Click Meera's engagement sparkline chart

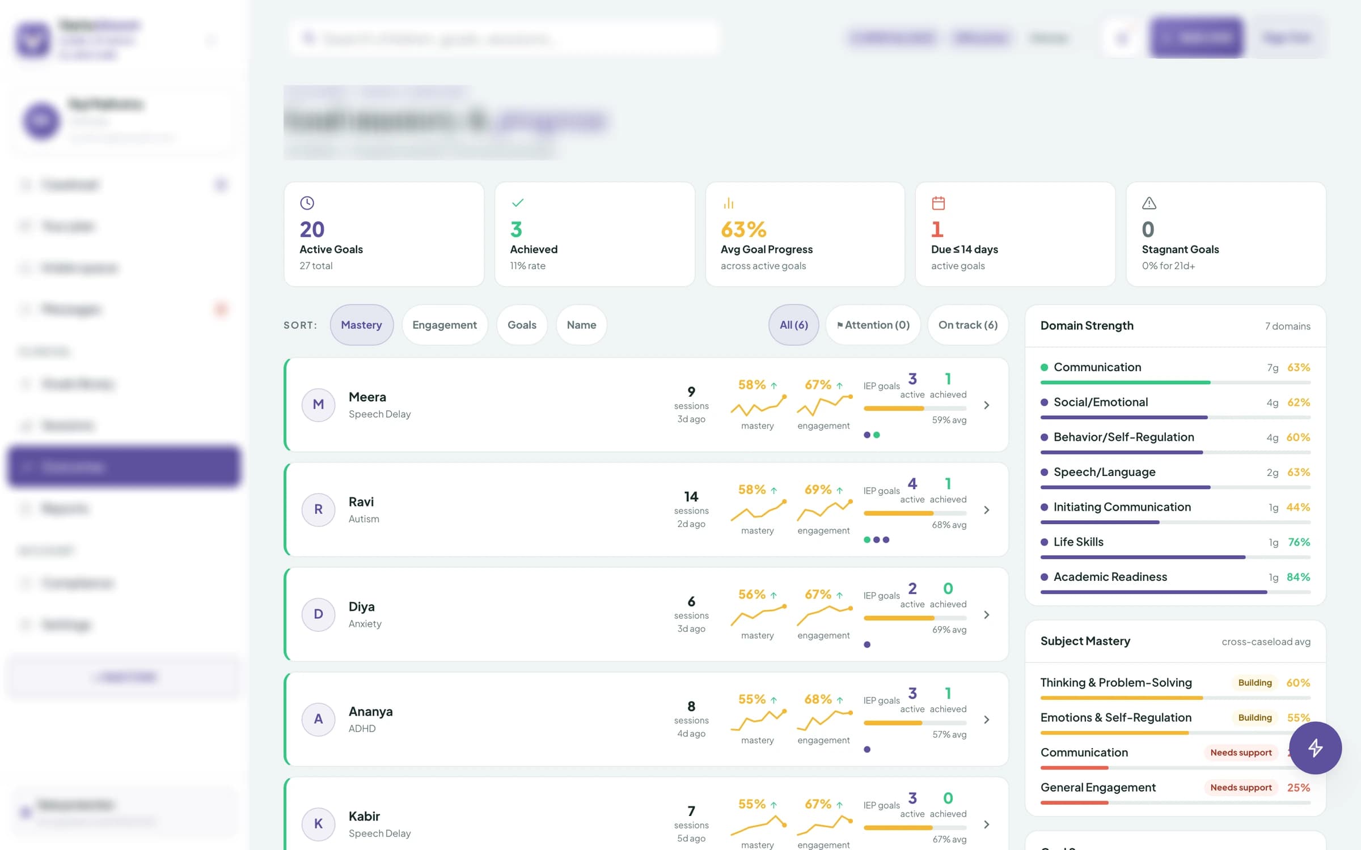point(825,406)
